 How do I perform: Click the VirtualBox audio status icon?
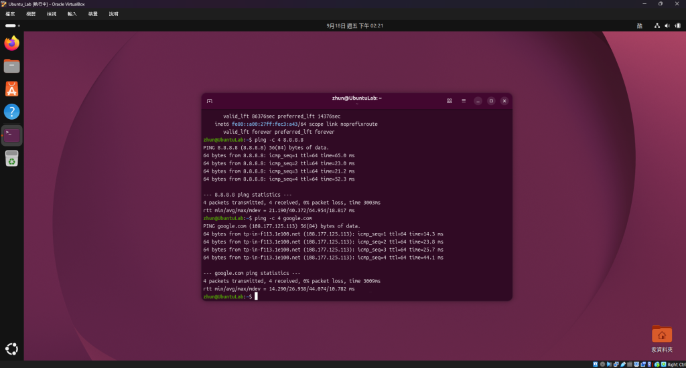click(x=609, y=364)
